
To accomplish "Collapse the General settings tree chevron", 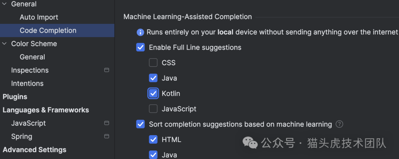I will [x=4, y=4].
